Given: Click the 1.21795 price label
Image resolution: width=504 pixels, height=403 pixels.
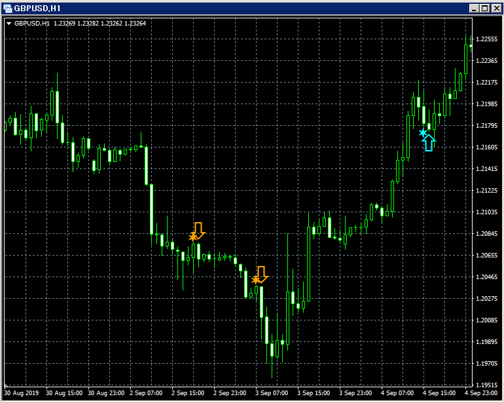Looking at the screenshot, I should [x=486, y=126].
